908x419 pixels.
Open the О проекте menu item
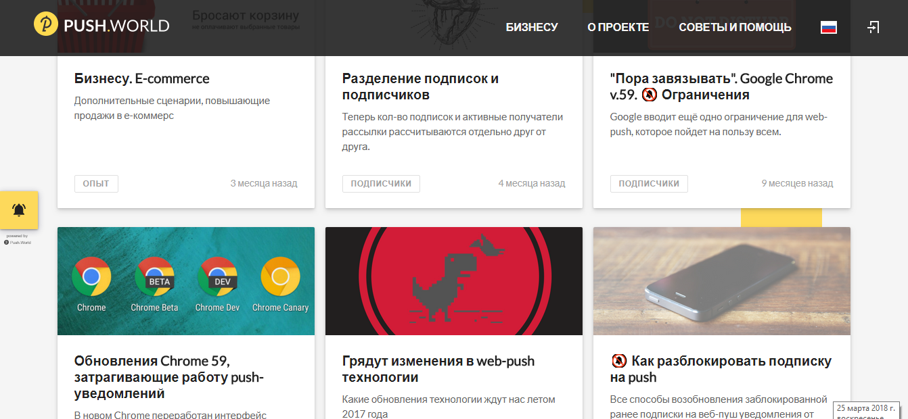pyautogui.click(x=618, y=28)
